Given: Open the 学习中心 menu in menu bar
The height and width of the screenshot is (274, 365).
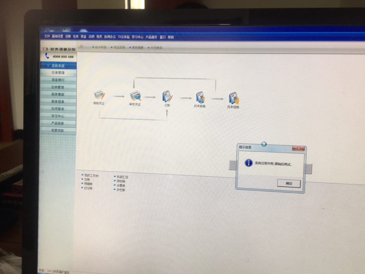Looking at the screenshot, I should pos(137,37).
